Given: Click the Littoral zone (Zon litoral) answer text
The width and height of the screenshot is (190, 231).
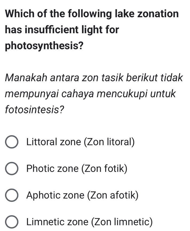Looking at the screenshot, I should [81, 142].
